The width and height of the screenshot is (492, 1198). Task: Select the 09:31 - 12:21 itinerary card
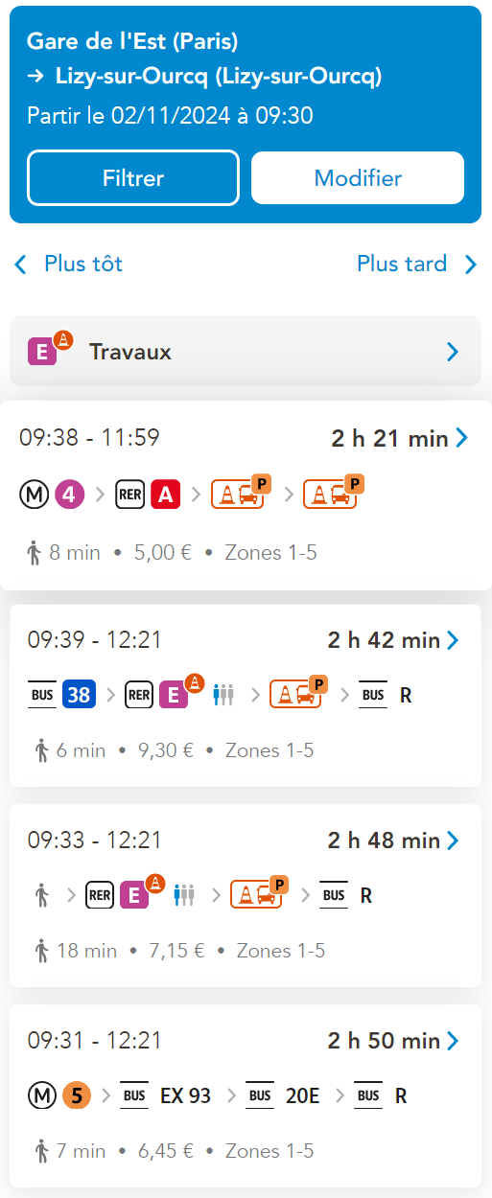coord(246,1096)
